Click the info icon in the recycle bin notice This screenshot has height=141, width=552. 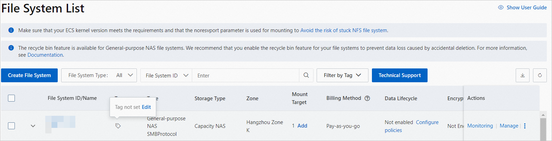[x=11, y=48]
